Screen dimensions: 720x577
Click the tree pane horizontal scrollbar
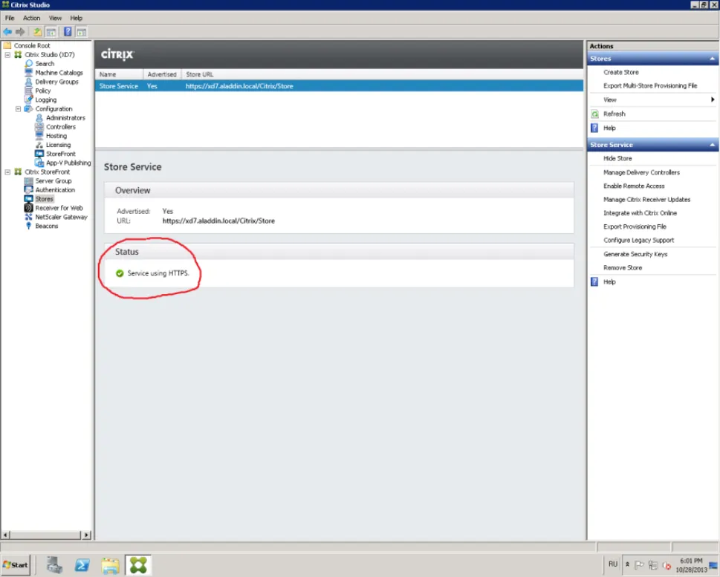click(46, 535)
